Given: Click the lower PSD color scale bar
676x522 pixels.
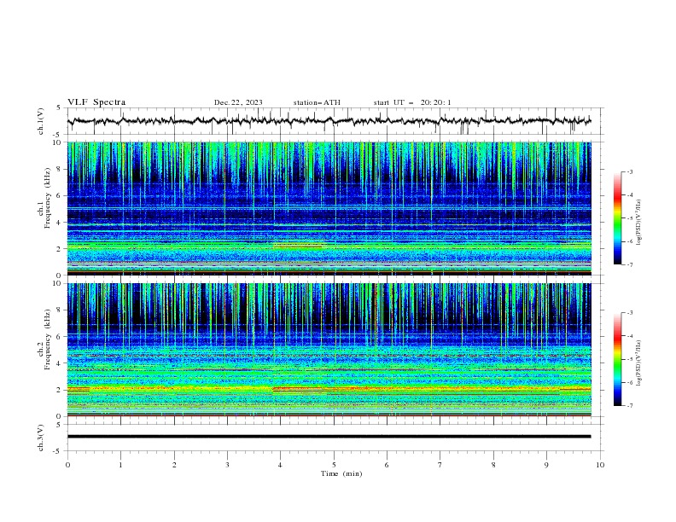Looking at the screenshot, I should (x=618, y=359).
